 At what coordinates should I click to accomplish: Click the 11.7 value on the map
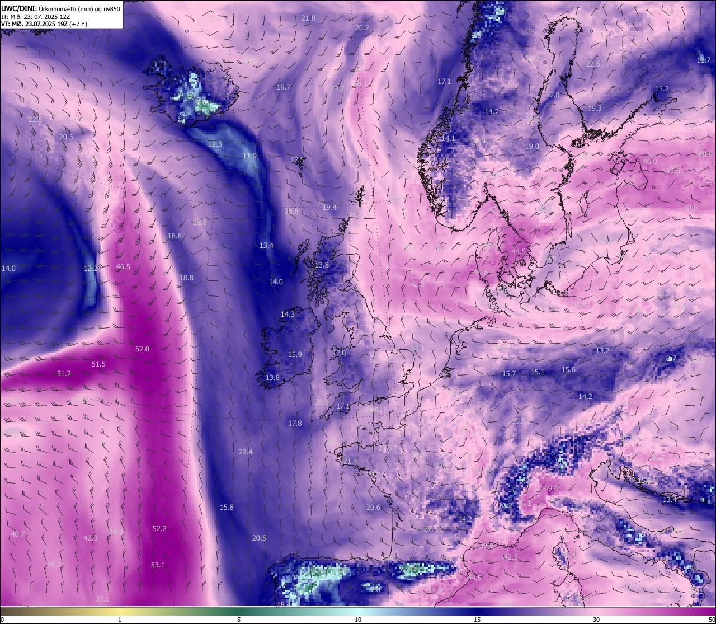(704, 60)
